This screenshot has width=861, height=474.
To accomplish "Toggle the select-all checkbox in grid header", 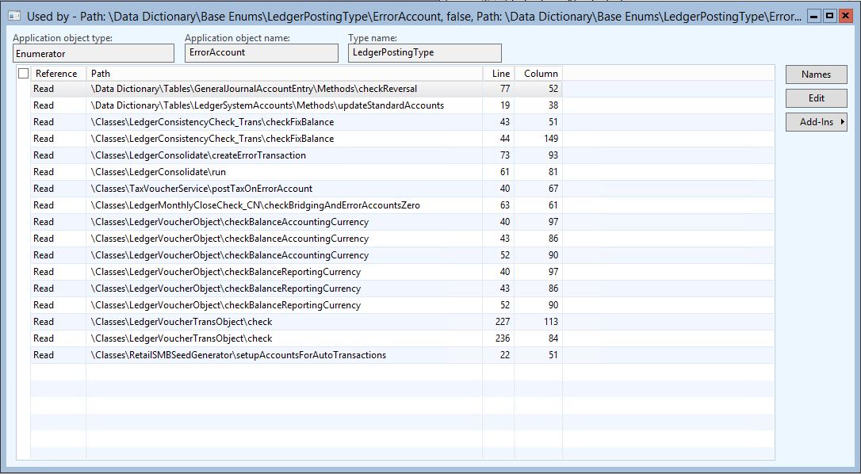I will [23, 74].
